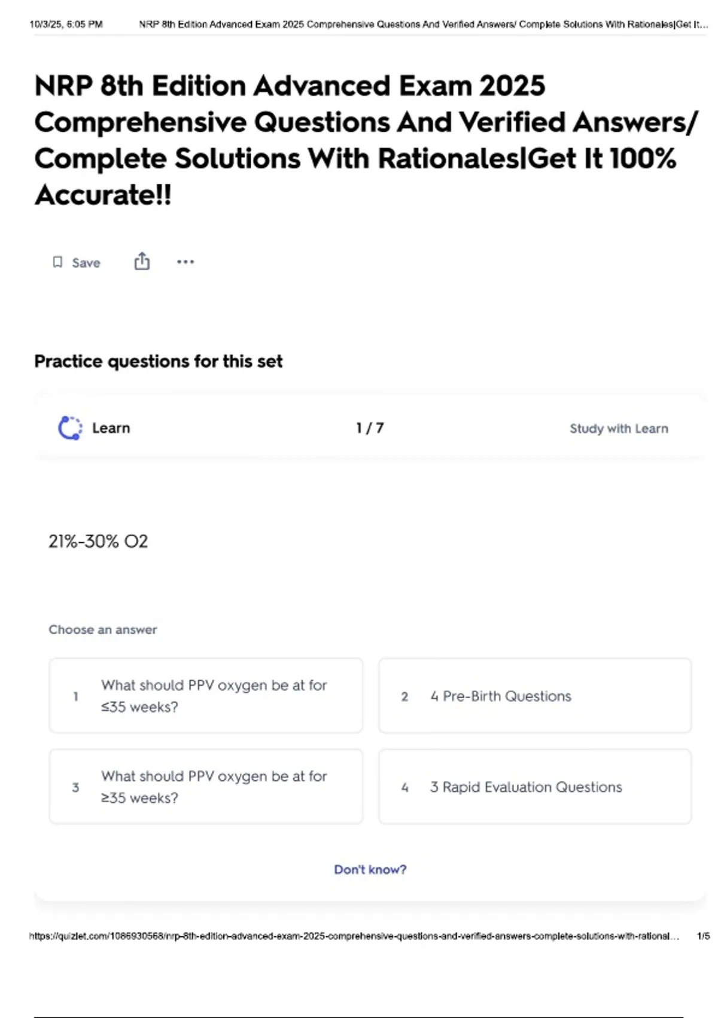Choose the '3 Rapid Evaluation Questions' answer

[x=535, y=787]
